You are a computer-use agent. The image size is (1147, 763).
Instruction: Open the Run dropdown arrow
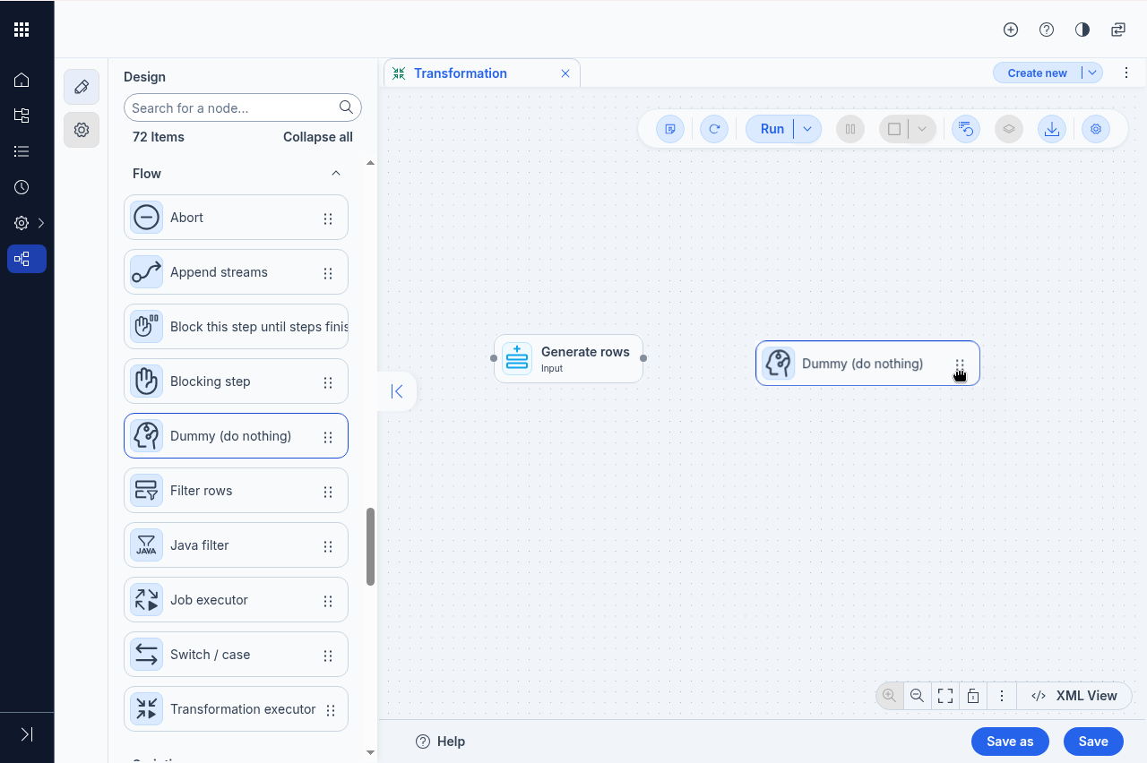coord(807,129)
